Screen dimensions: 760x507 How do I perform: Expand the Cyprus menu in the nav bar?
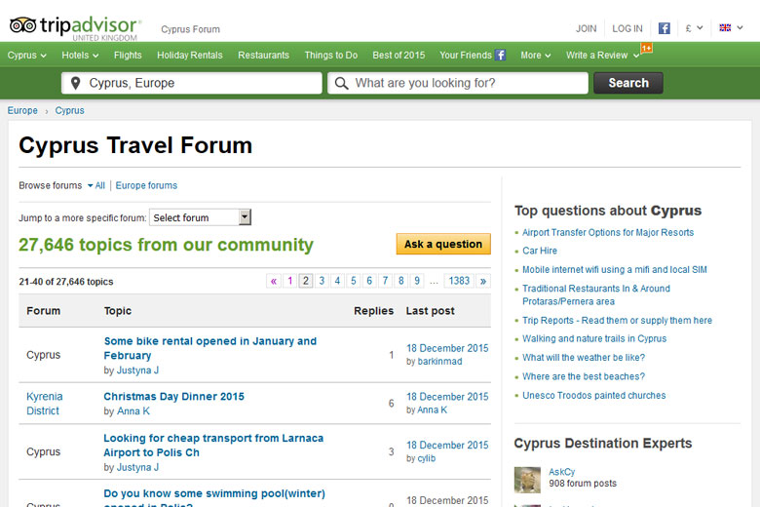click(26, 56)
